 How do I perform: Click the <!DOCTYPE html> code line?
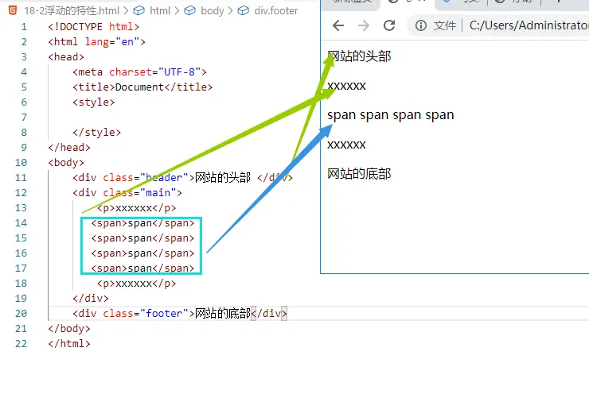pyautogui.click(x=94, y=27)
